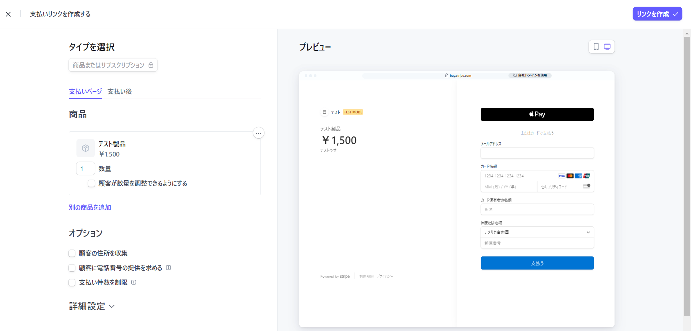Click the CVC card icon in security field
The width and height of the screenshot is (691, 331).
[587, 186]
